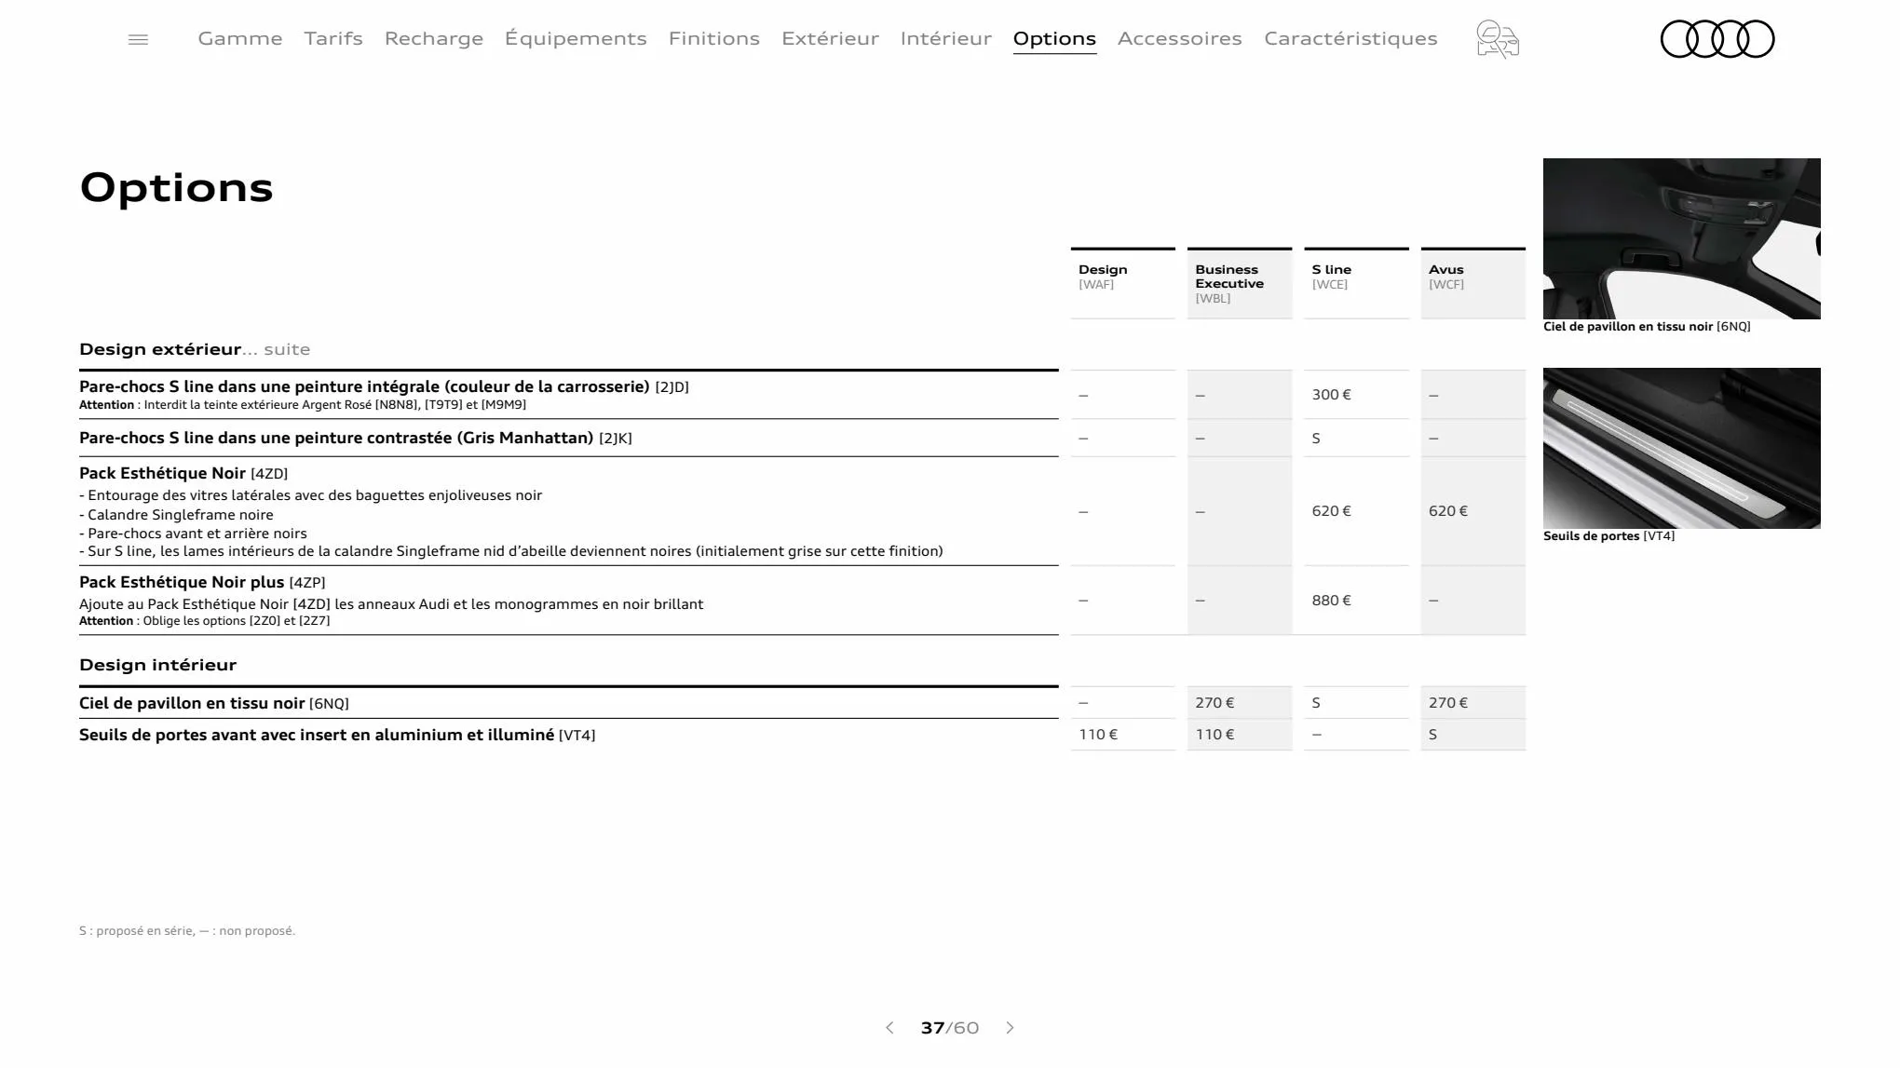Click 'Pare-chocs S line dans une peinture contrastée' row
Screen dimensions: 1900x1068
pyautogui.click(x=569, y=438)
